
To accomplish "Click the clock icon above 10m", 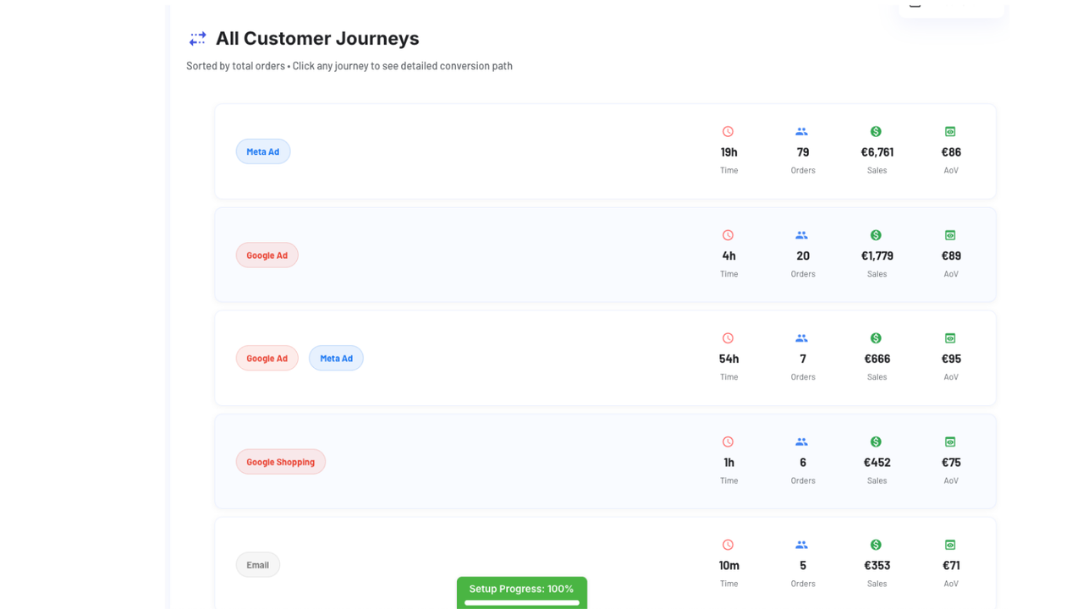I will click(728, 546).
